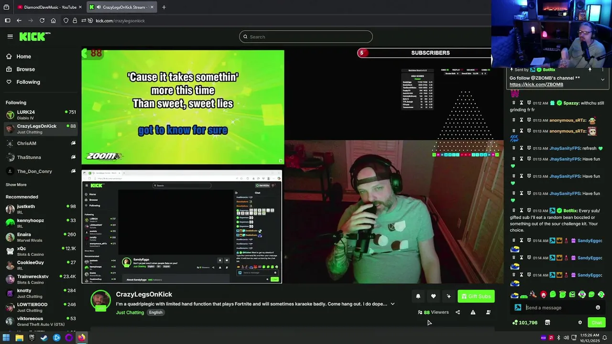Open the chat settings gear

point(580,322)
